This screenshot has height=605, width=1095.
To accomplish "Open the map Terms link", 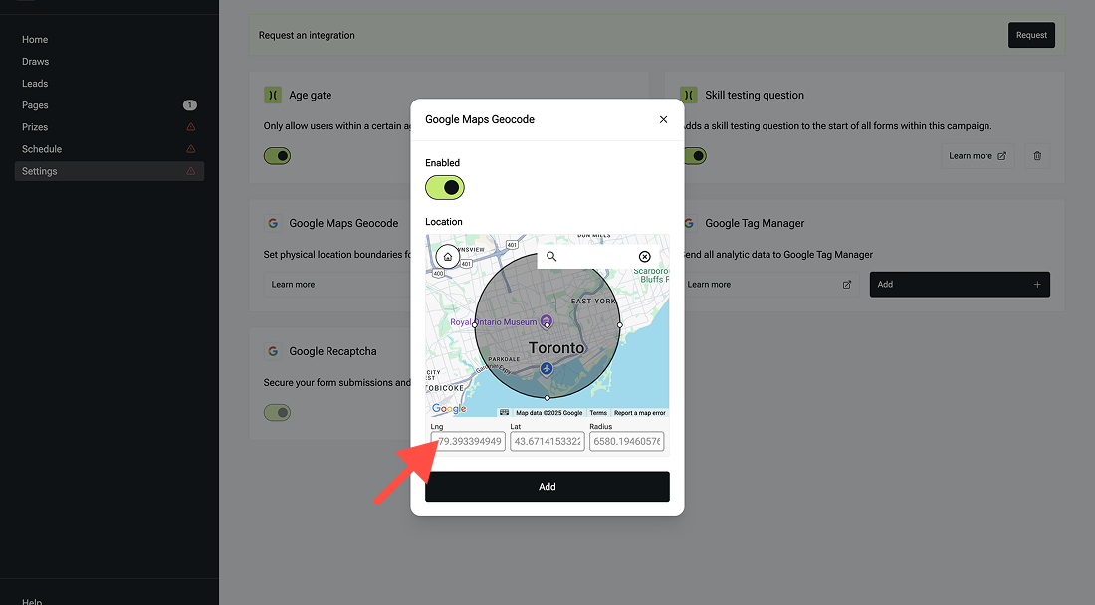I will click(x=598, y=412).
